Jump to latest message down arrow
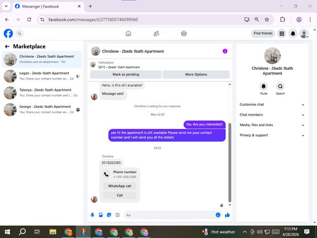 click(230, 205)
